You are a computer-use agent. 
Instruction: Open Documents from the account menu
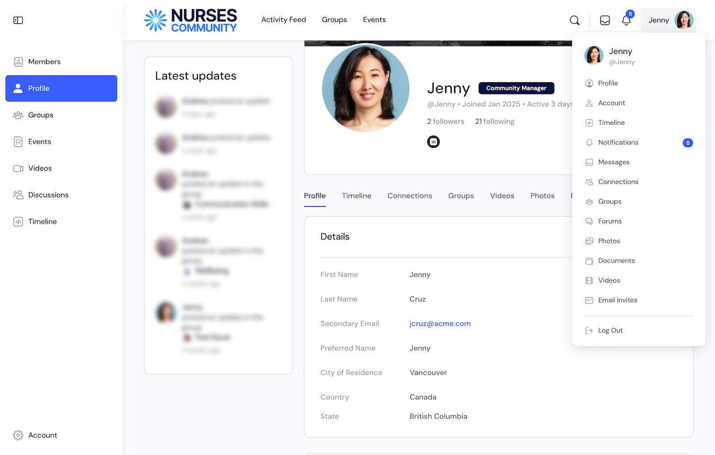[x=616, y=260]
